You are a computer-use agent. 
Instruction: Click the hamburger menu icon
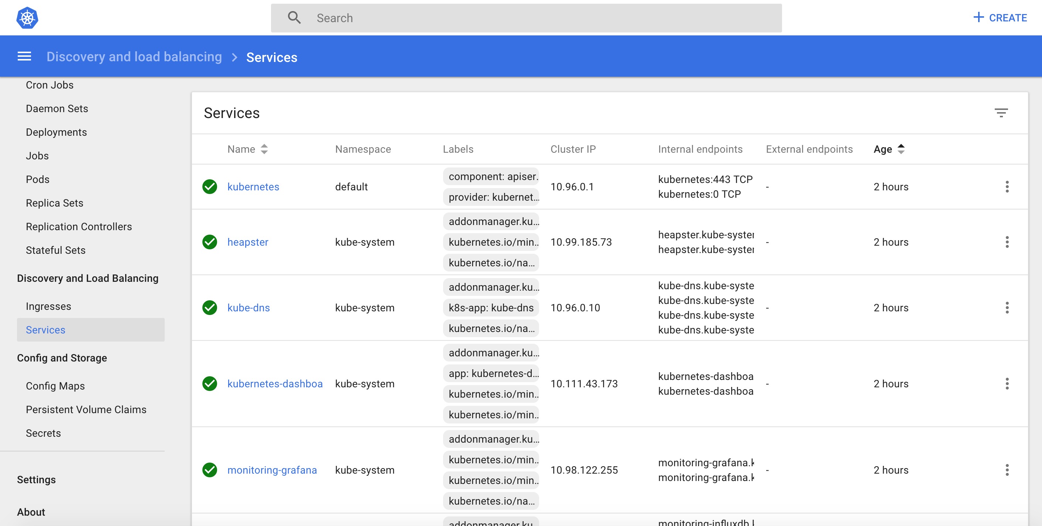click(x=24, y=57)
